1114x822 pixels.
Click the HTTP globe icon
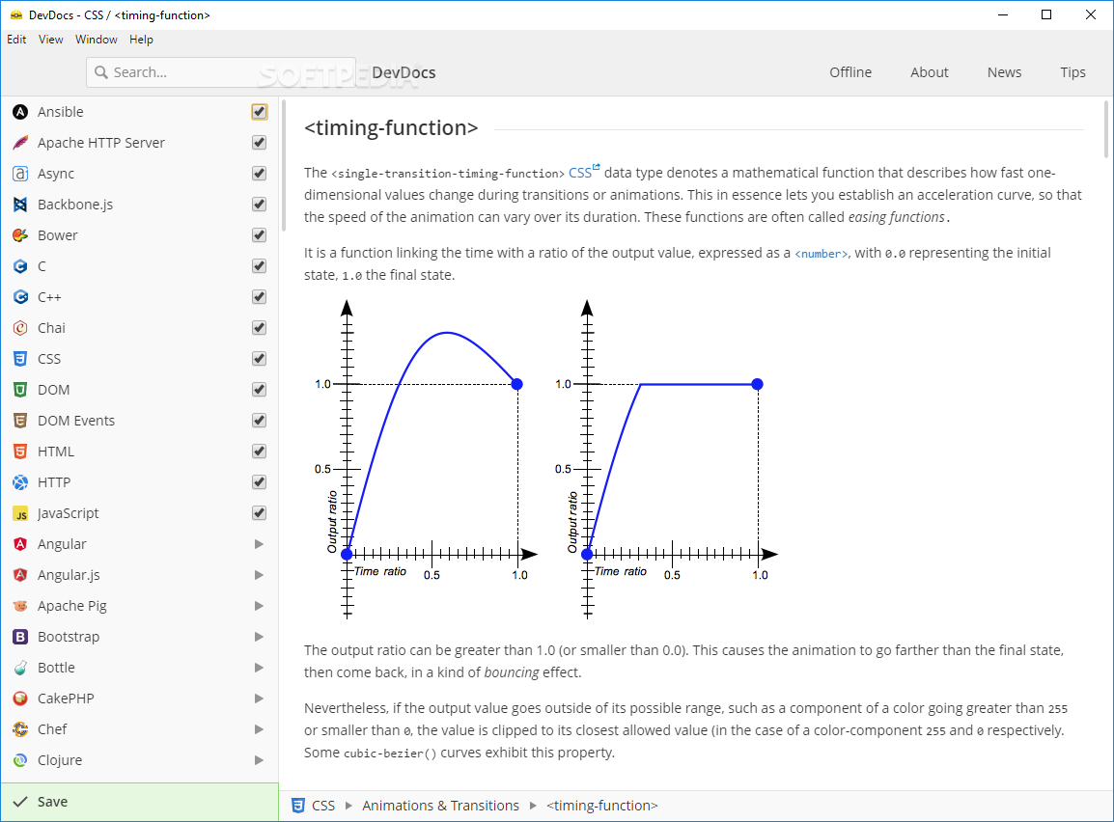point(20,482)
